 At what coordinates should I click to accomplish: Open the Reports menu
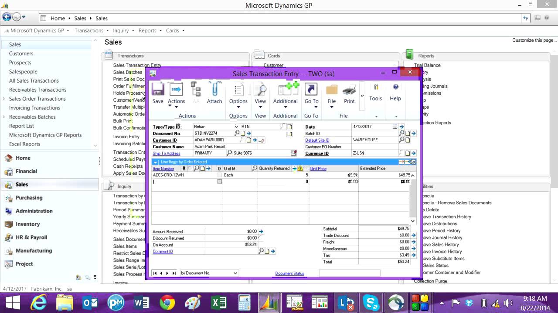pos(150,30)
